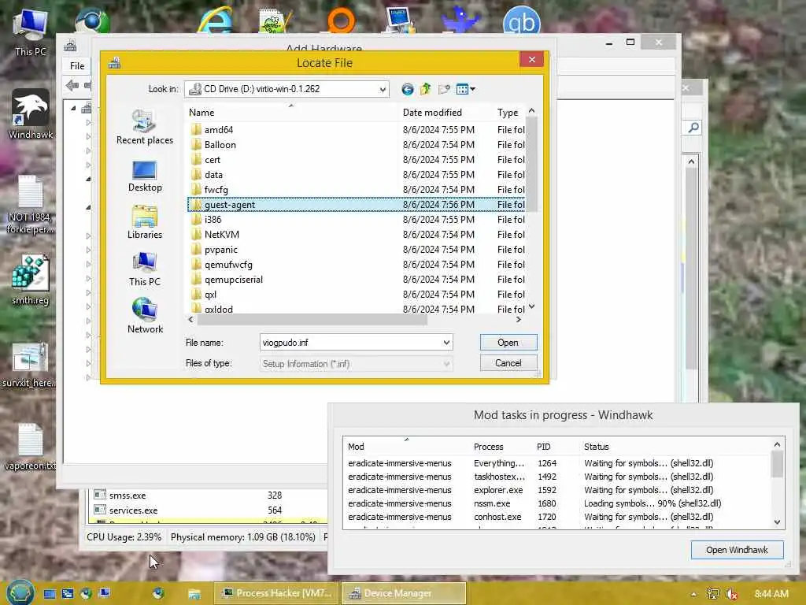The width and height of the screenshot is (806, 605).
Task: Select the explorer.exe row in Windhawk tasks
Action: point(557,490)
